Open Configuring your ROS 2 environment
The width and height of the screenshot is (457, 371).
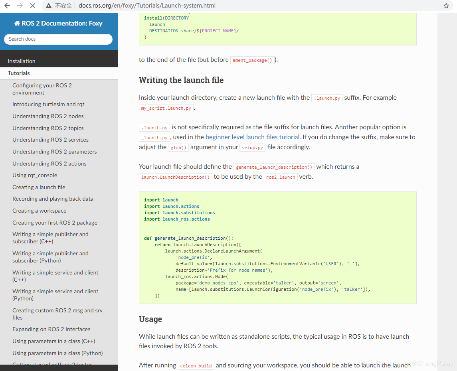pyautogui.click(x=42, y=89)
